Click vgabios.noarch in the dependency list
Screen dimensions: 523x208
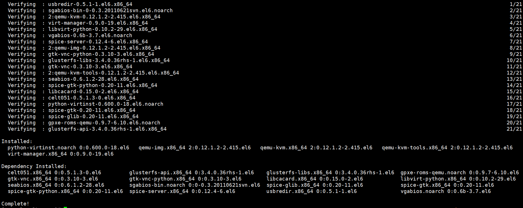click(x=422, y=191)
